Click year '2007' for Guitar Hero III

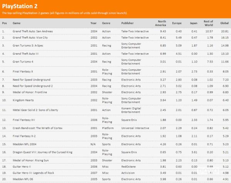click(94, 173)
